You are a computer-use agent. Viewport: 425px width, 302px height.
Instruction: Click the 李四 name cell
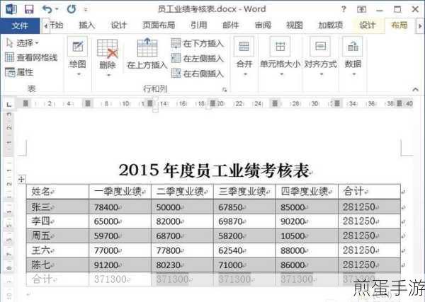pyautogui.click(x=57, y=221)
